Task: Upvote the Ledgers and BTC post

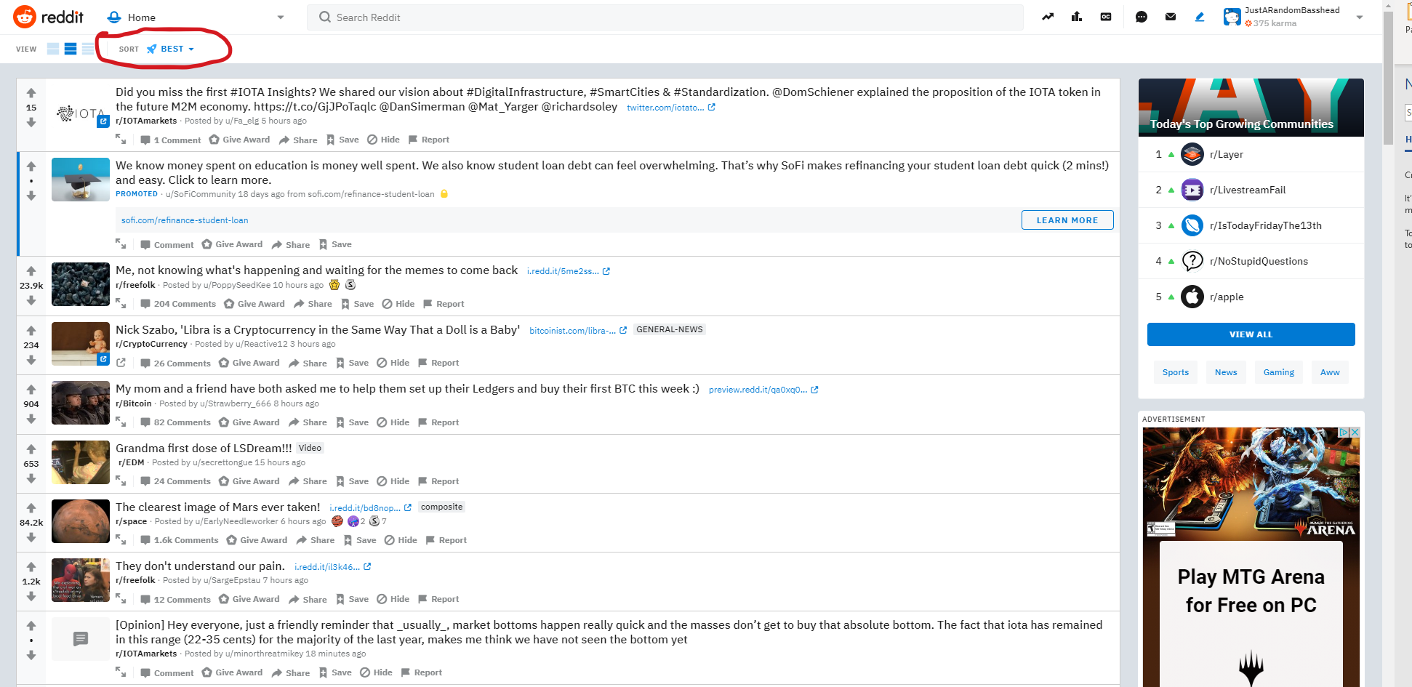Action: coord(31,390)
